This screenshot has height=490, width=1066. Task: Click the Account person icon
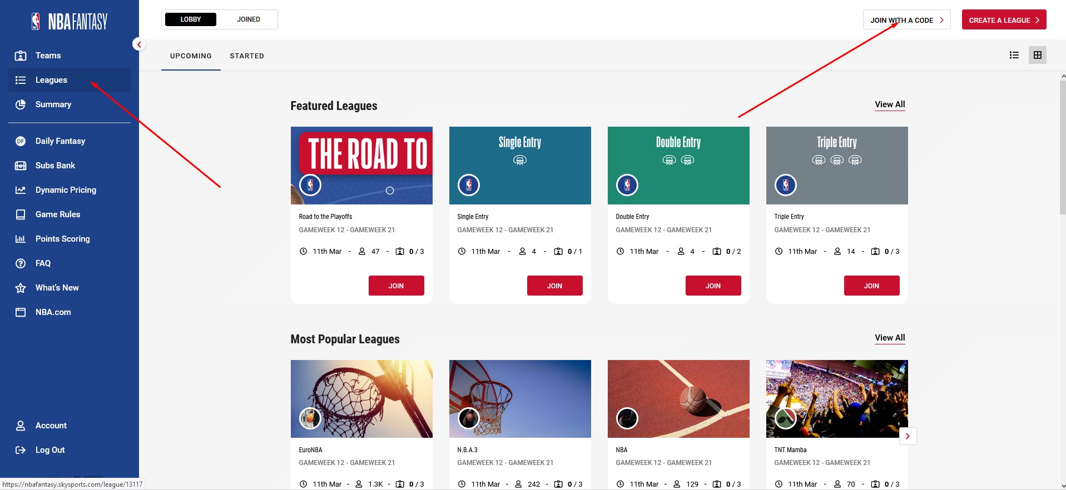click(x=21, y=426)
